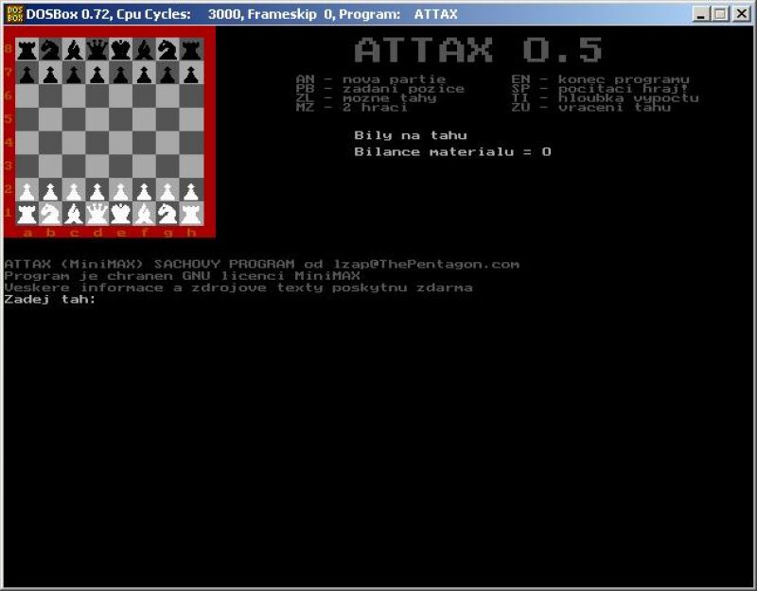Pick the white bishop on f1
Screen dimensions: 757x591
(x=145, y=215)
